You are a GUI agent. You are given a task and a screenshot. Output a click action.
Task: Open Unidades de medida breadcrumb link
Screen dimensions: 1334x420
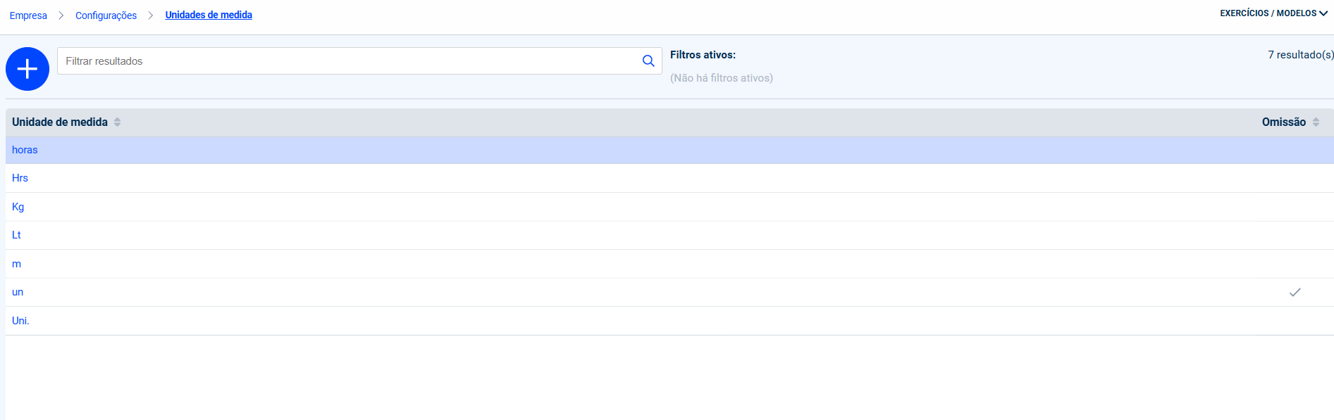209,15
